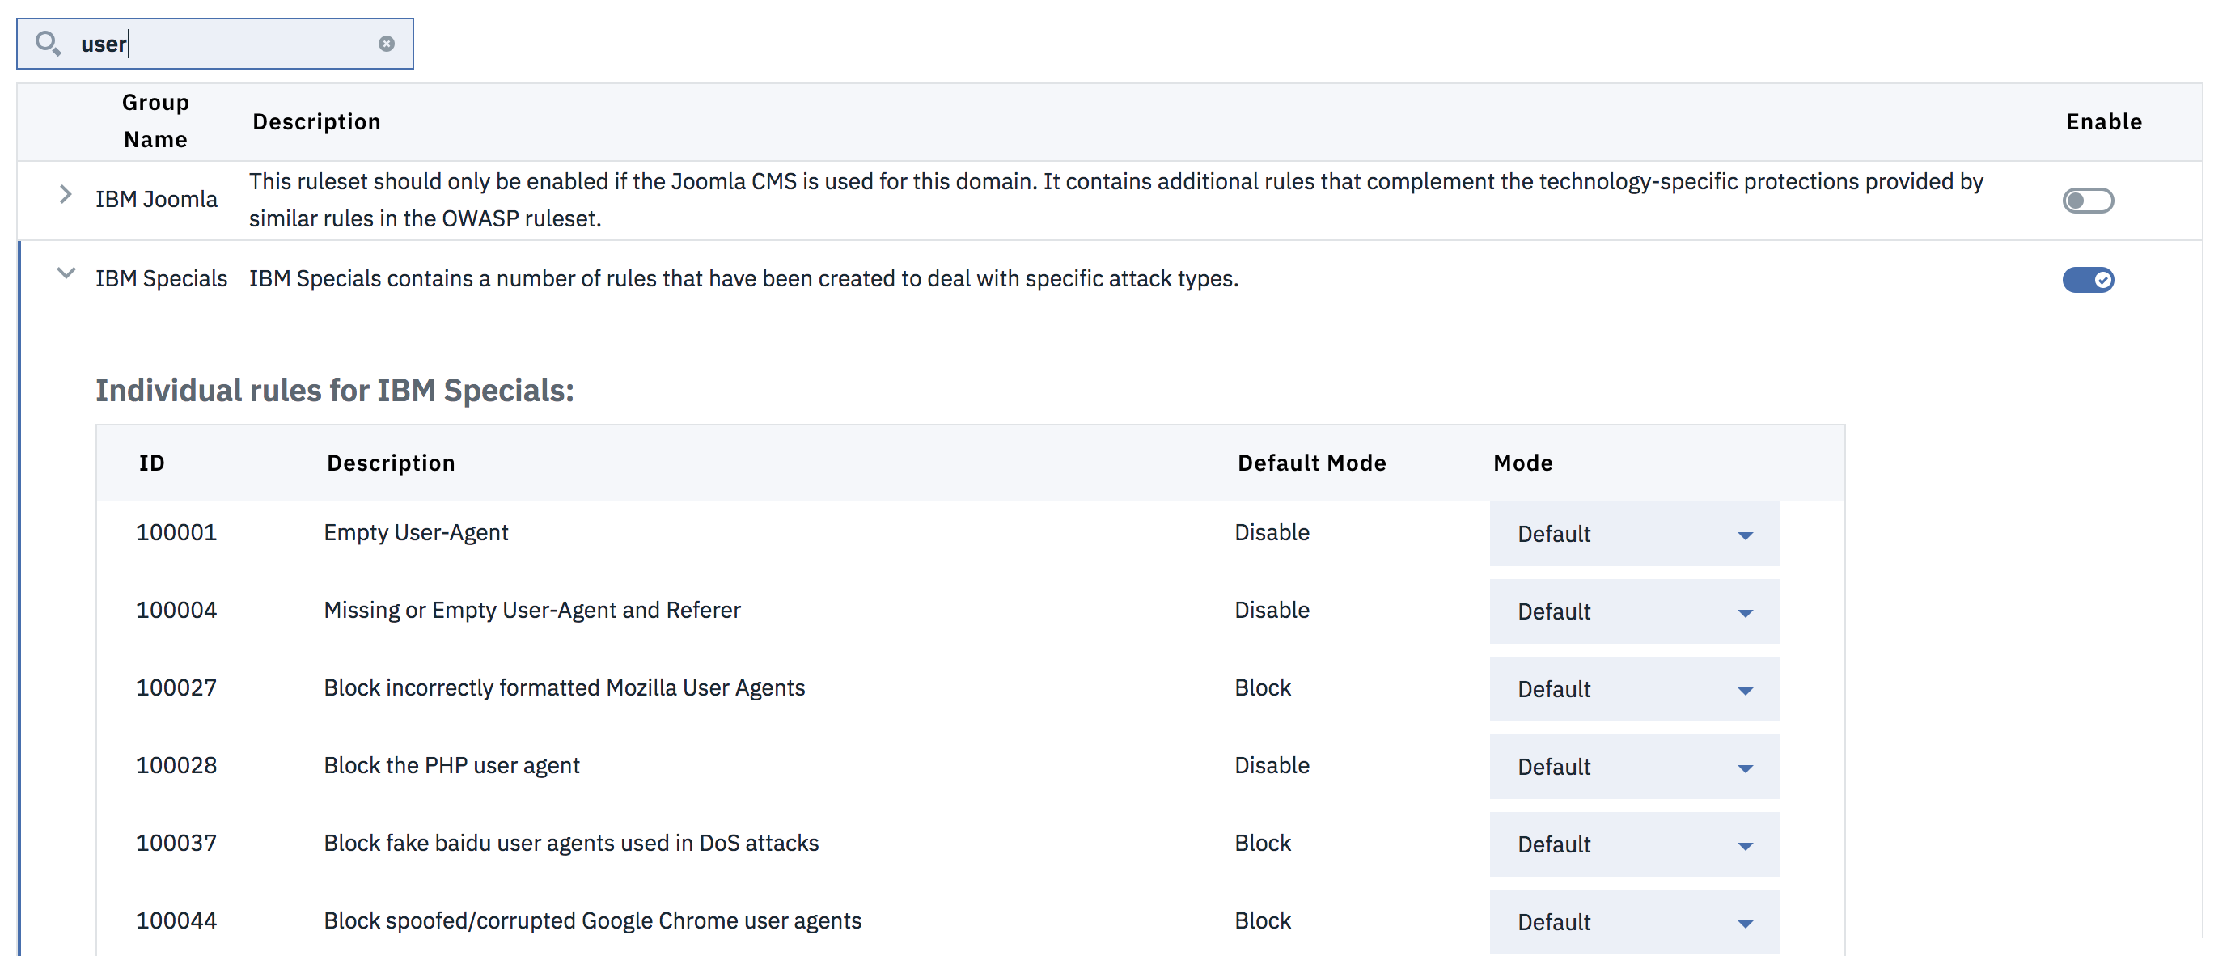
Task: Enable the IBM Joomla ruleset
Action: click(2088, 200)
